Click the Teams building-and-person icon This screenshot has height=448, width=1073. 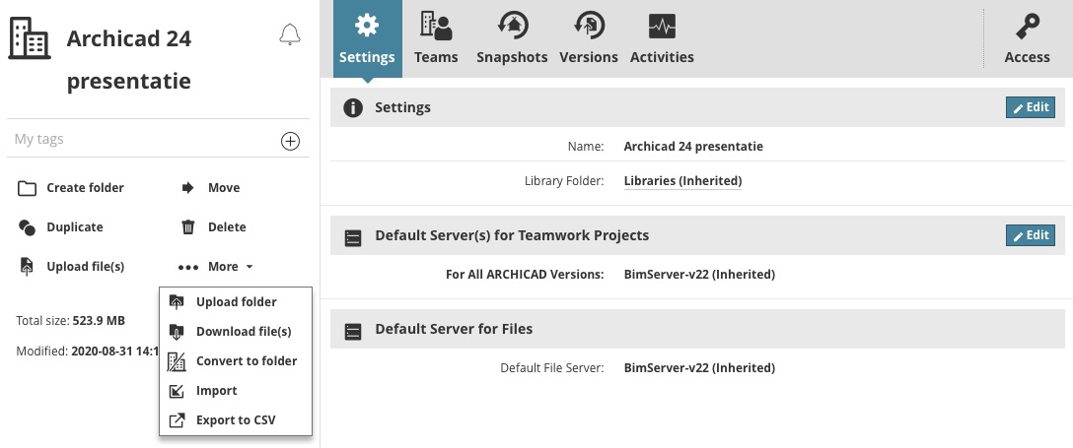[x=436, y=26]
